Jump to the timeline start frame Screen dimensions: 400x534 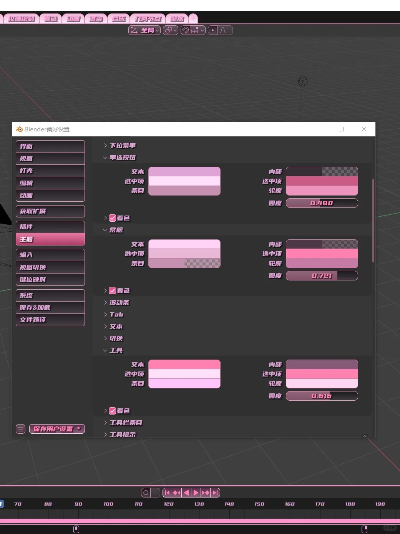click(x=167, y=493)
